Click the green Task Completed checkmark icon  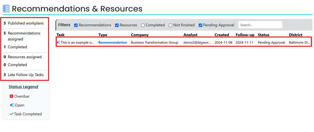point(11,114)
